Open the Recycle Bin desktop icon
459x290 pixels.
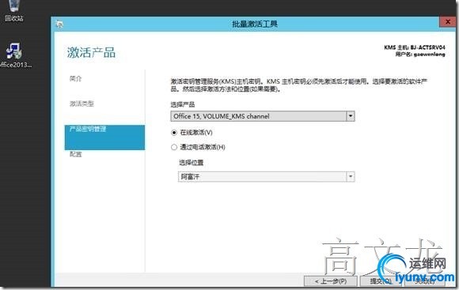(x=13, y=11)
